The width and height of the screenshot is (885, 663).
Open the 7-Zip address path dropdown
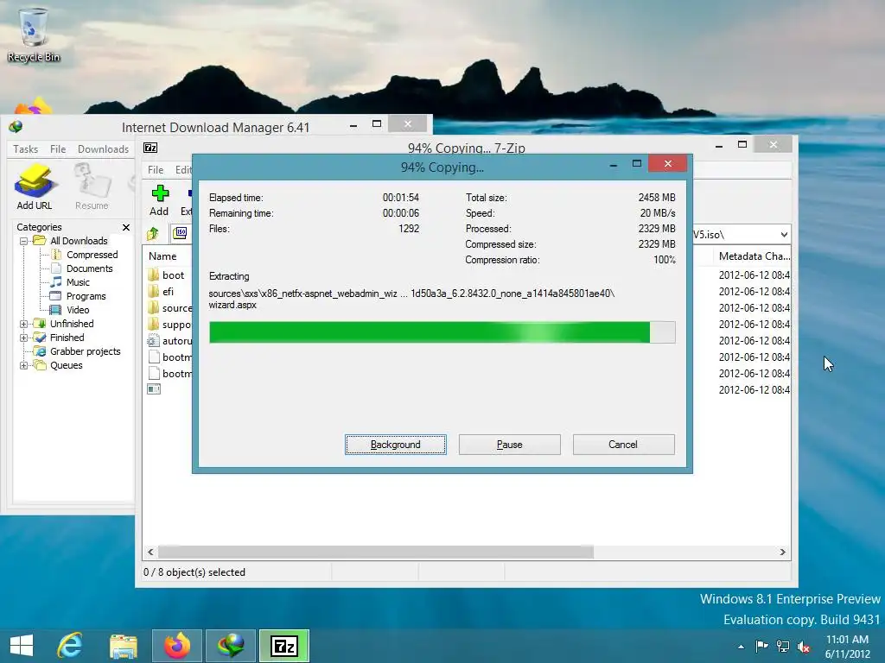[x=784, y=235]
